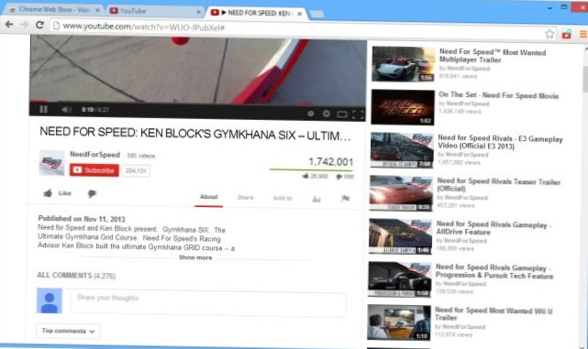Click Need for Speed Rivals Teaser Trailer title
The height and width of the screenshot is (349, 588).
499,185
